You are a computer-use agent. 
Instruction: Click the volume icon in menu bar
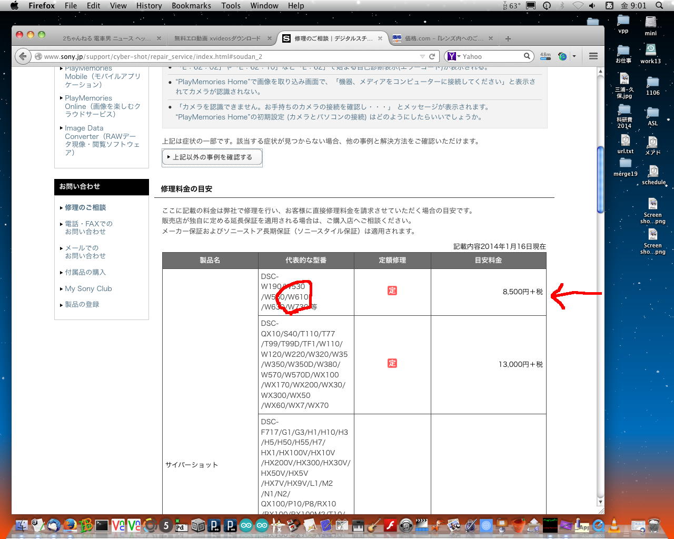click(592, 6)
